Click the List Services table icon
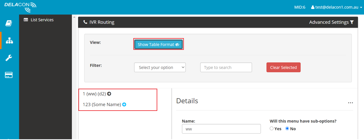This screenshot has height=140, width=364. tap(26, 20)
